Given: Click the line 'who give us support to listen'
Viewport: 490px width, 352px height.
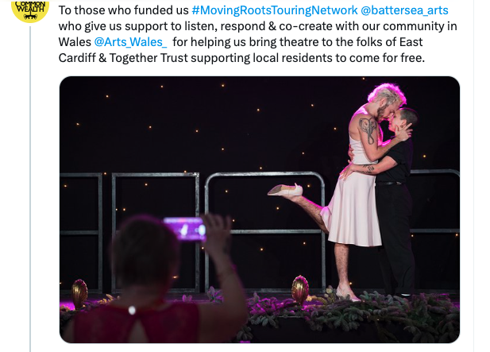Looking at the screenshot, I should (136, 26).
